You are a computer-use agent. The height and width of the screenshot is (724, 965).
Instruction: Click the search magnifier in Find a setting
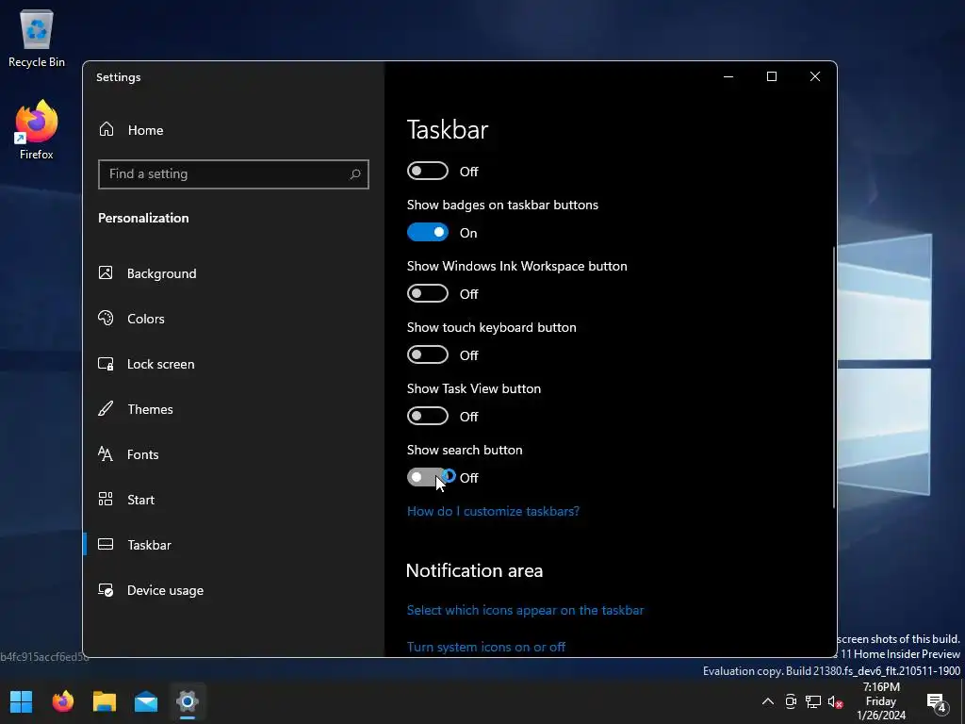(355, 174)
